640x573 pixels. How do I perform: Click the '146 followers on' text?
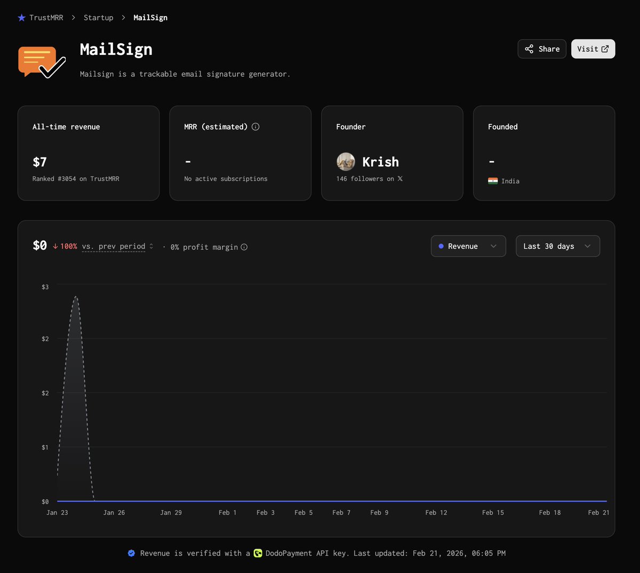click(365, 179)
